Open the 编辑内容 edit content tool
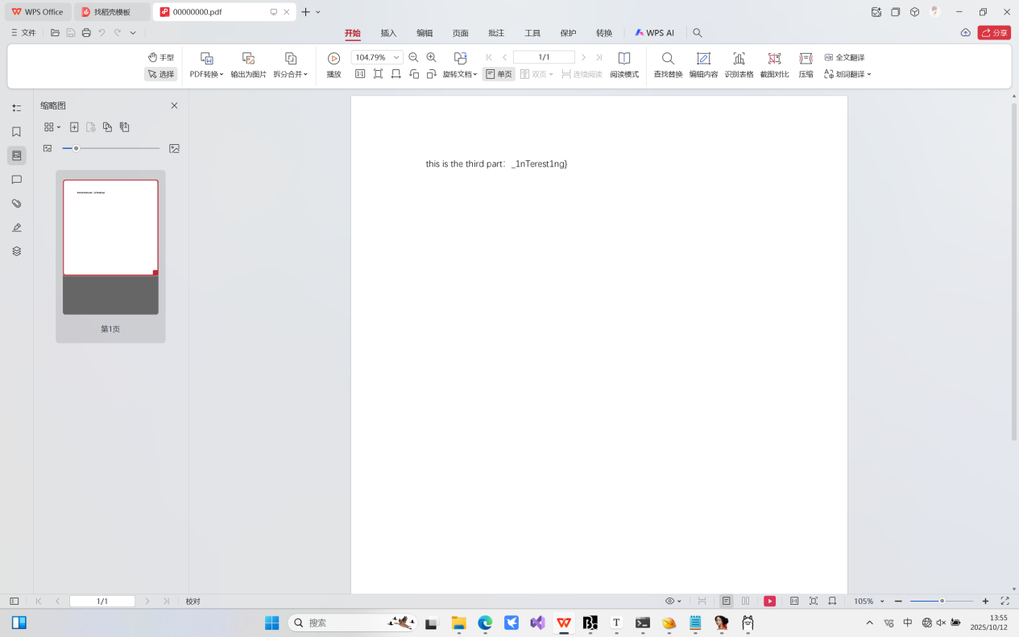Image resolution: width=1019 pixels, height=637 pixels. (x=703, y=59)
